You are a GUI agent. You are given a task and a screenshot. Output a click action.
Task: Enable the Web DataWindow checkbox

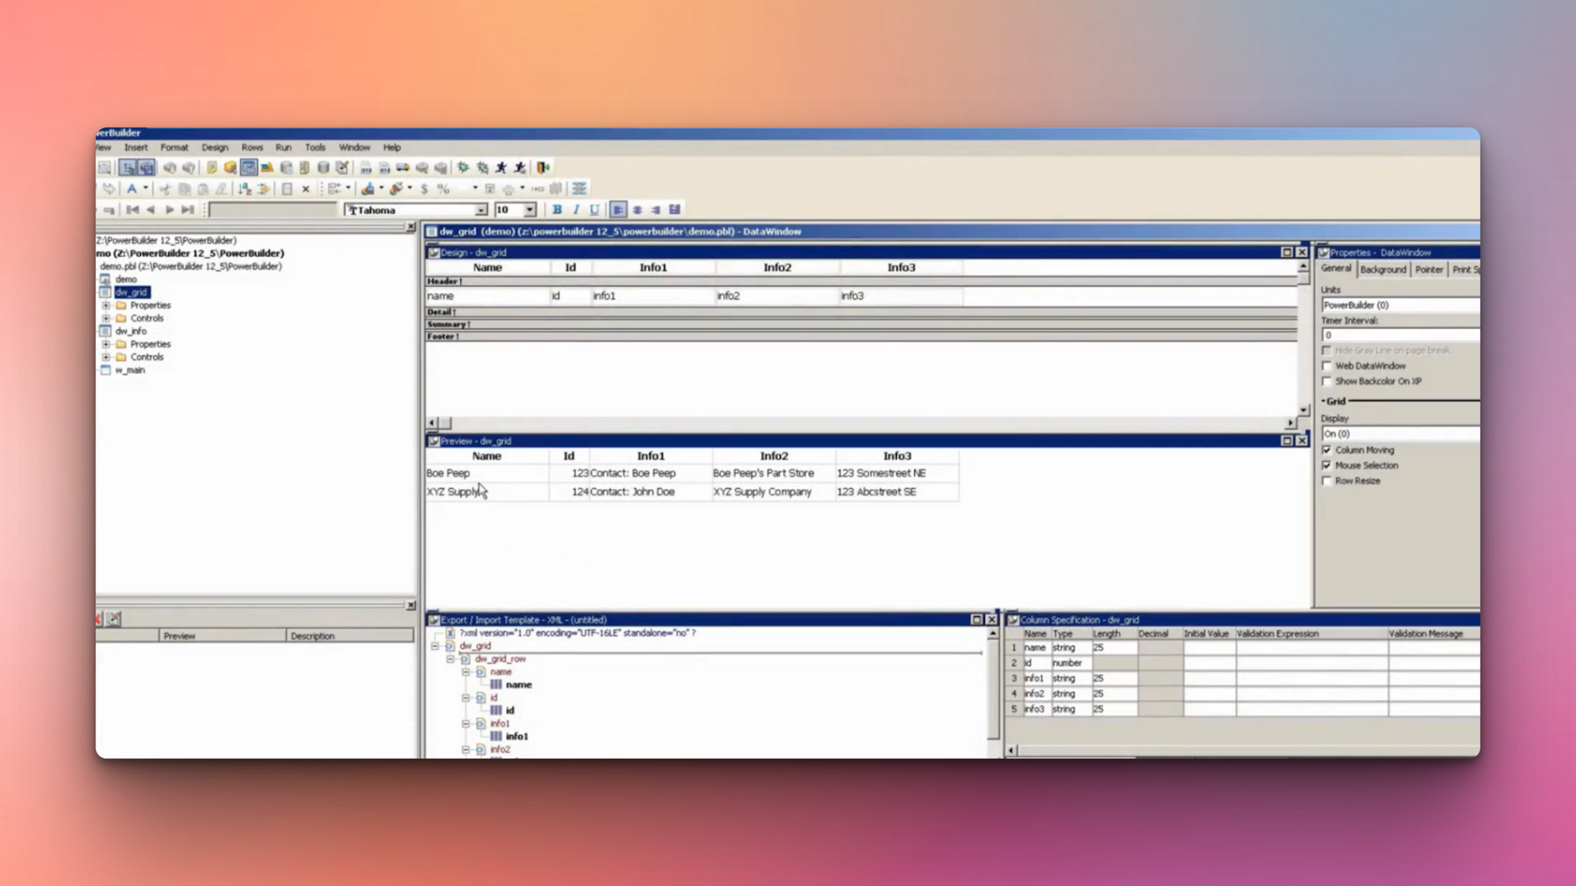pyautogui.click(x=1327, y=366)
